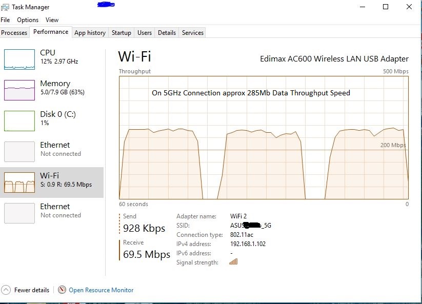Switch to the Details tab
Image resolution: width=422 pixels, height=304 pixels.
pos(167,32)
